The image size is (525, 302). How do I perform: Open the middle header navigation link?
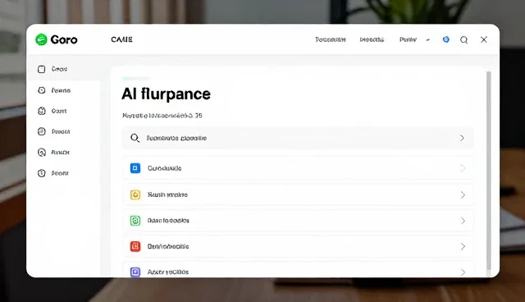[x=372, y=39]
